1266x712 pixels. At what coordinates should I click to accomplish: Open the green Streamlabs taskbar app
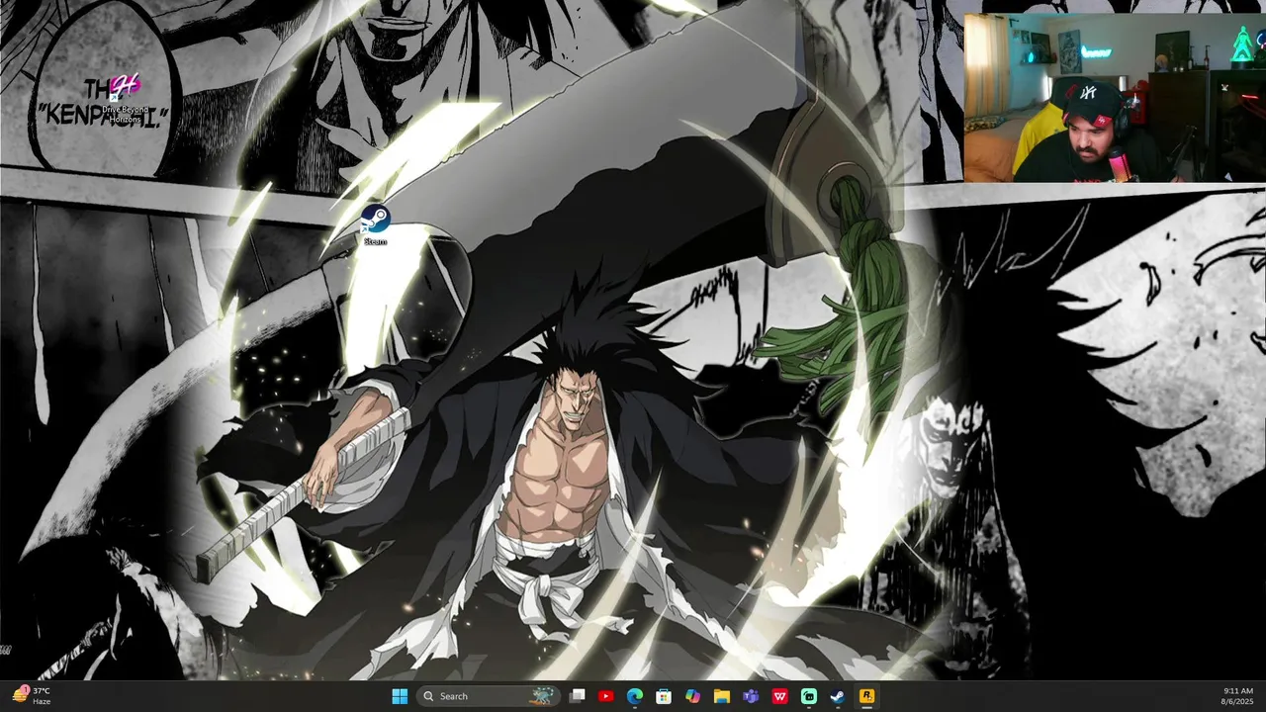coord(809,696)
